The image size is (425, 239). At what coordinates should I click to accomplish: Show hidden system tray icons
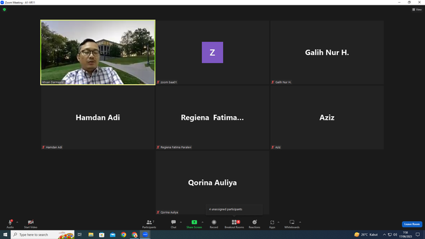[384, 234]
